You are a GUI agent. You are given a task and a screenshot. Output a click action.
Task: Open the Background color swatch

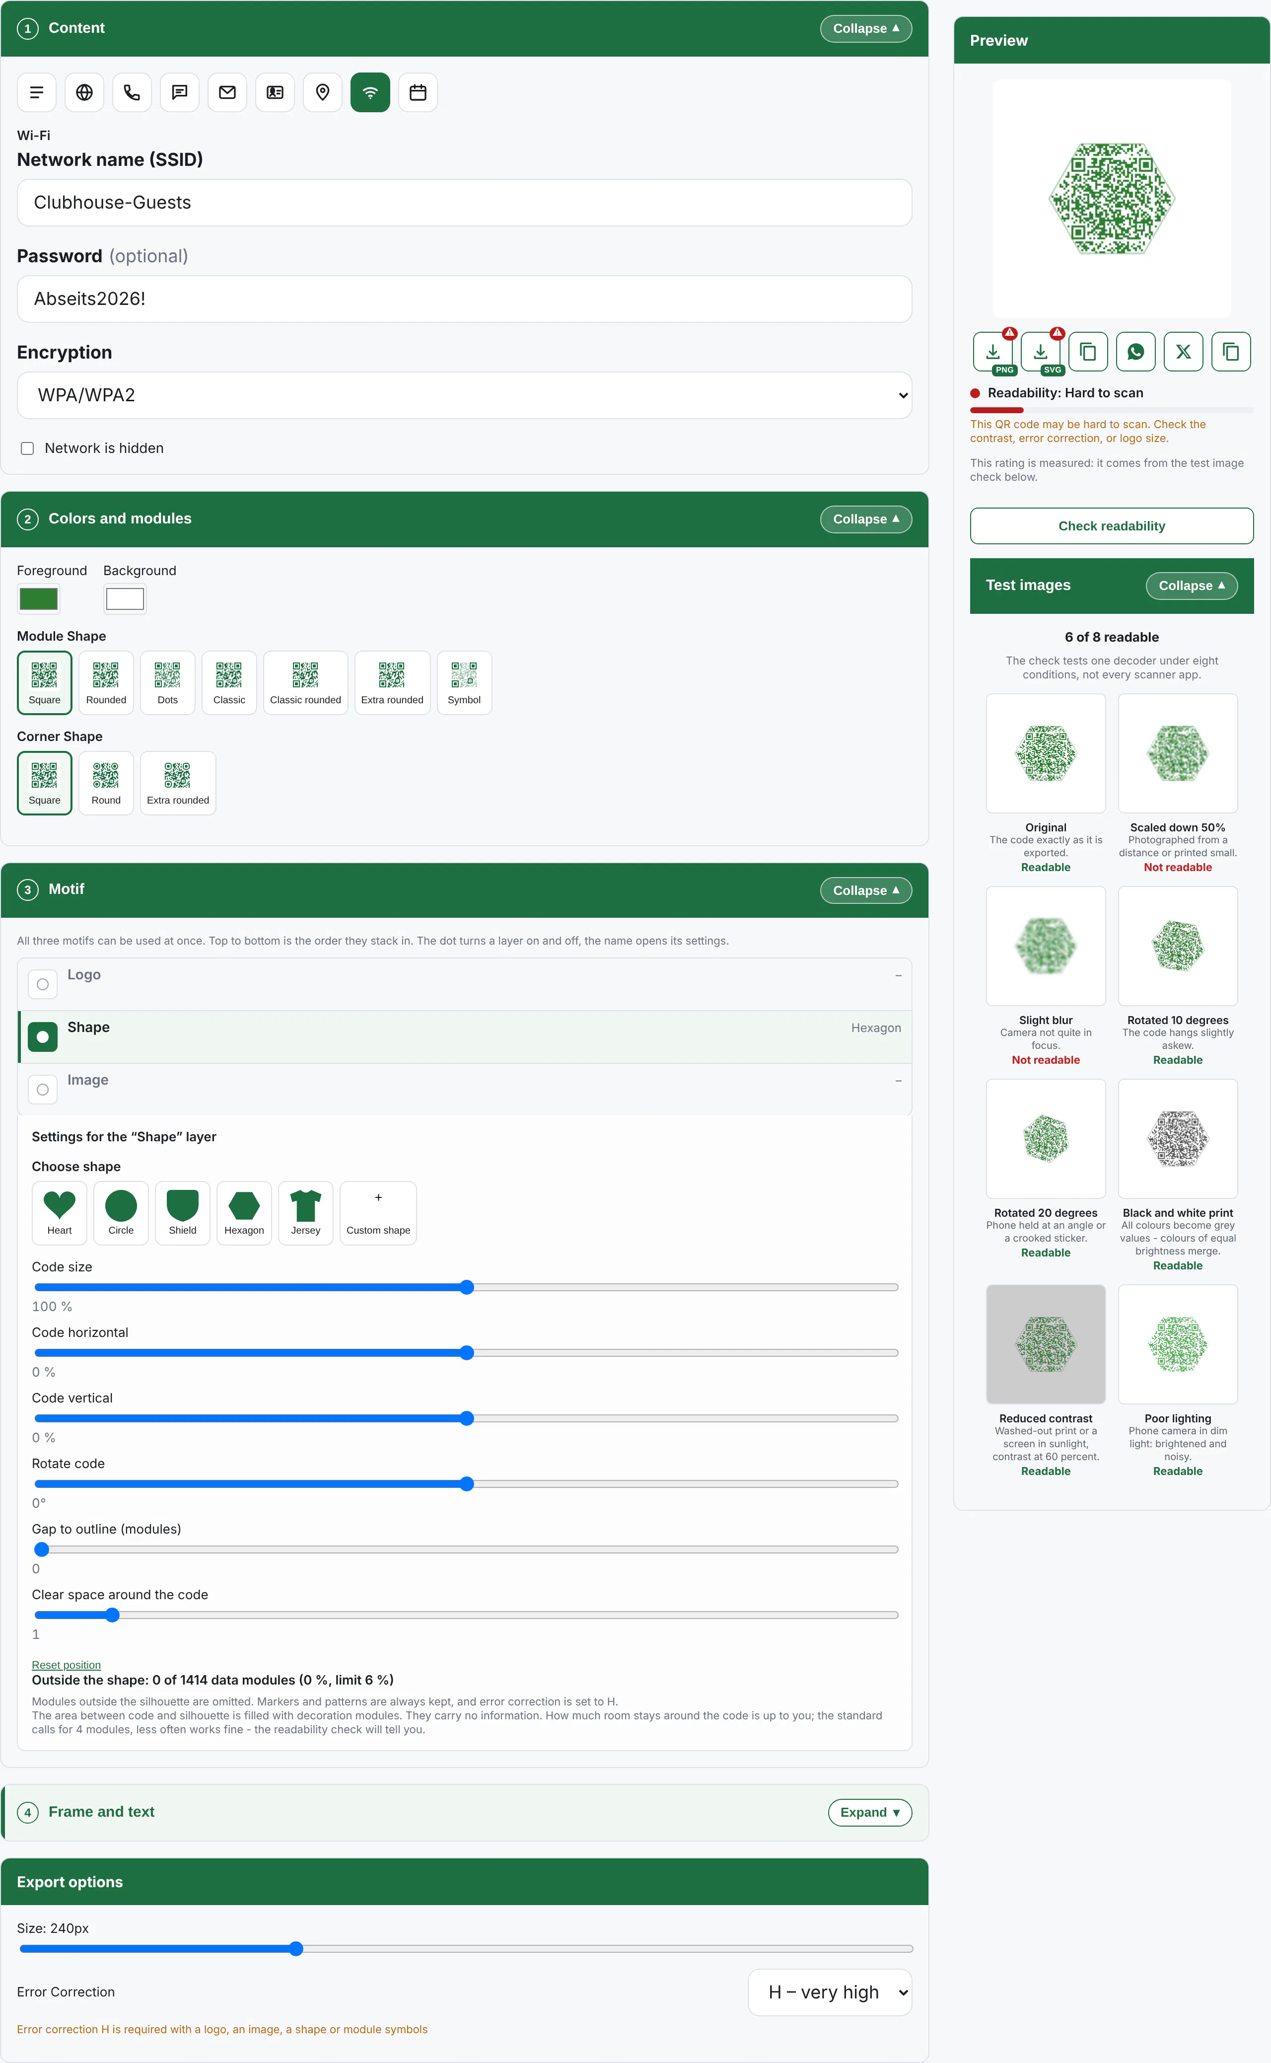[125, 599]
